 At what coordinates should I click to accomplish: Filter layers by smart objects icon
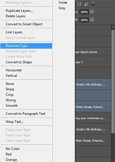tap(86, 4)
